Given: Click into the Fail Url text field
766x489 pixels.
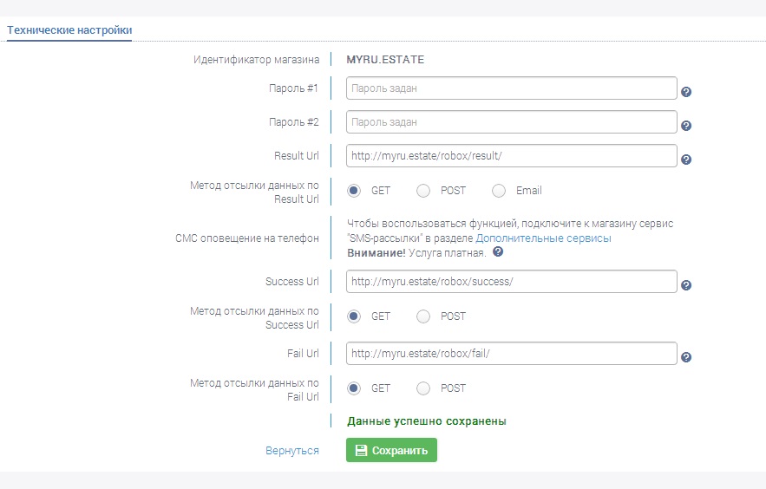Looking at the screenshot, I should (512, 354).
